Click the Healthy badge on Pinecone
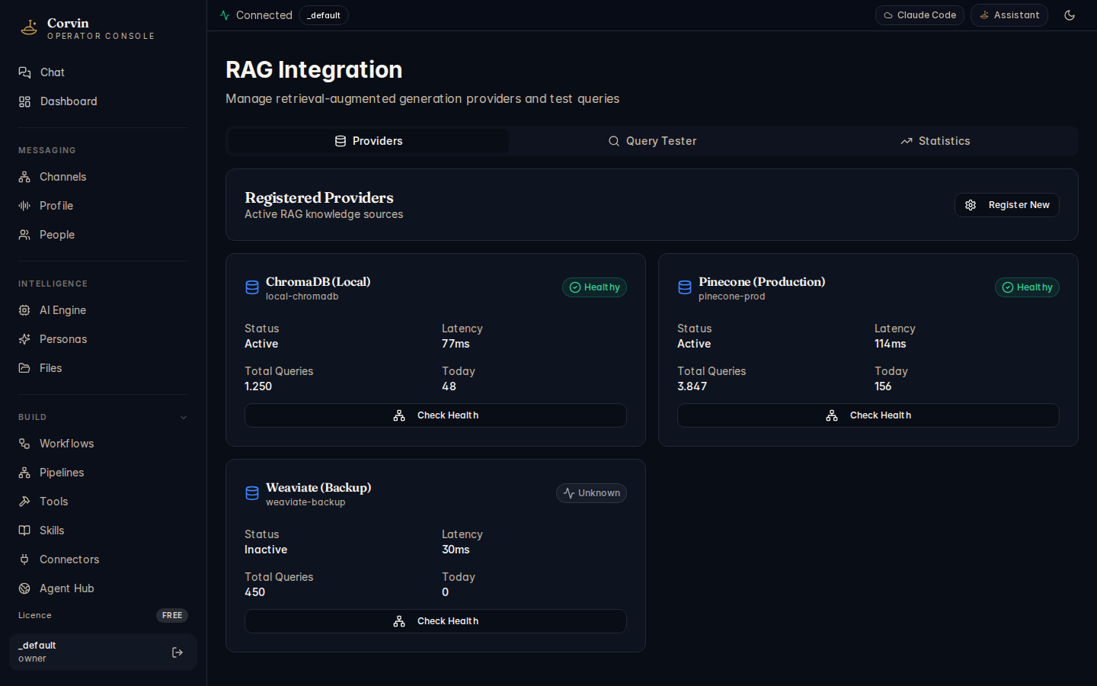 click(x=1027, y=287)
